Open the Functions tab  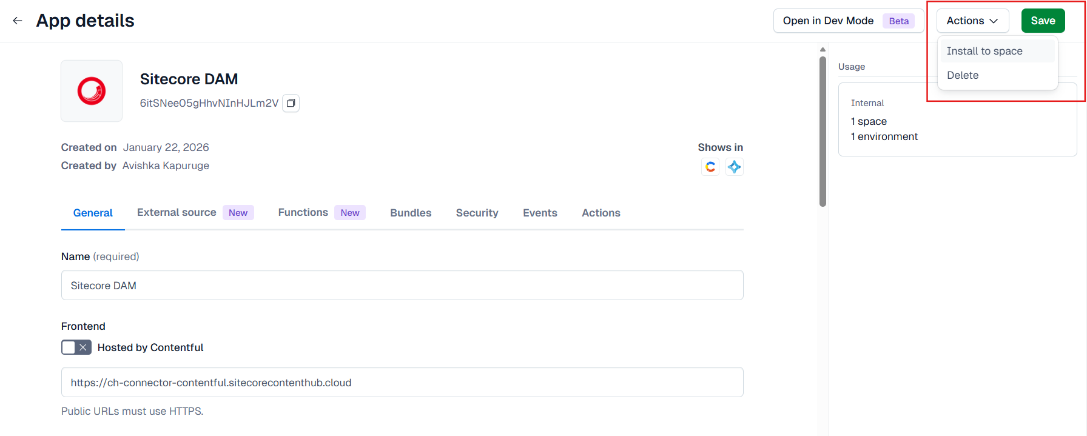click(321, 213)
